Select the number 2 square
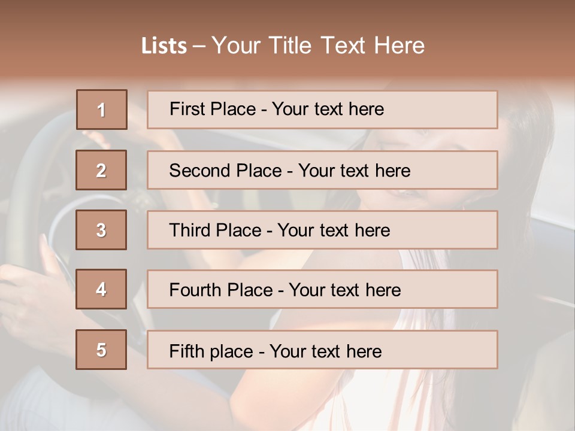This screenshot has height=431, width=575. (x=101, y=170)
